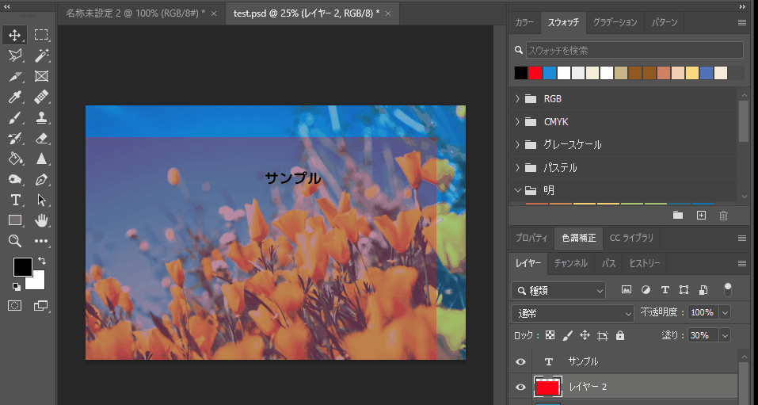Viewport: 758px width, 405px height.
Task: Expand the RGB swatch folder
Action: tap(518, 99)
